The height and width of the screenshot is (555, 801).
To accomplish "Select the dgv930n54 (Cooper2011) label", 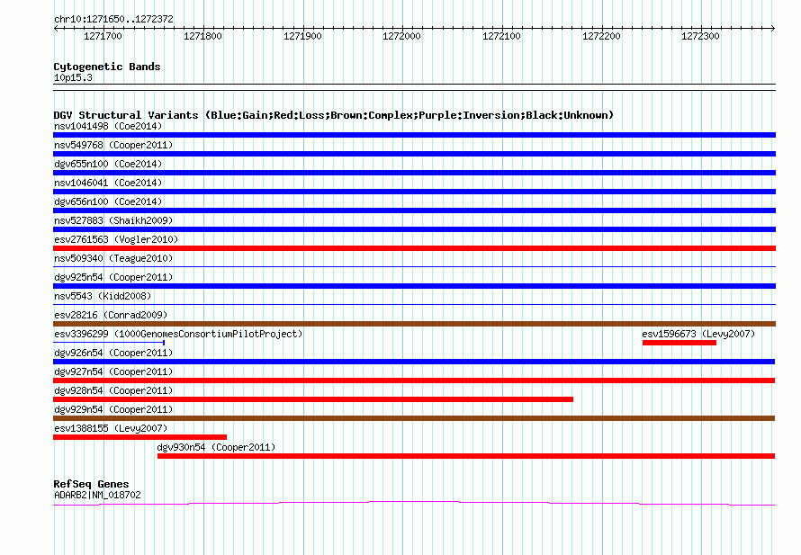I will (216, 447).
